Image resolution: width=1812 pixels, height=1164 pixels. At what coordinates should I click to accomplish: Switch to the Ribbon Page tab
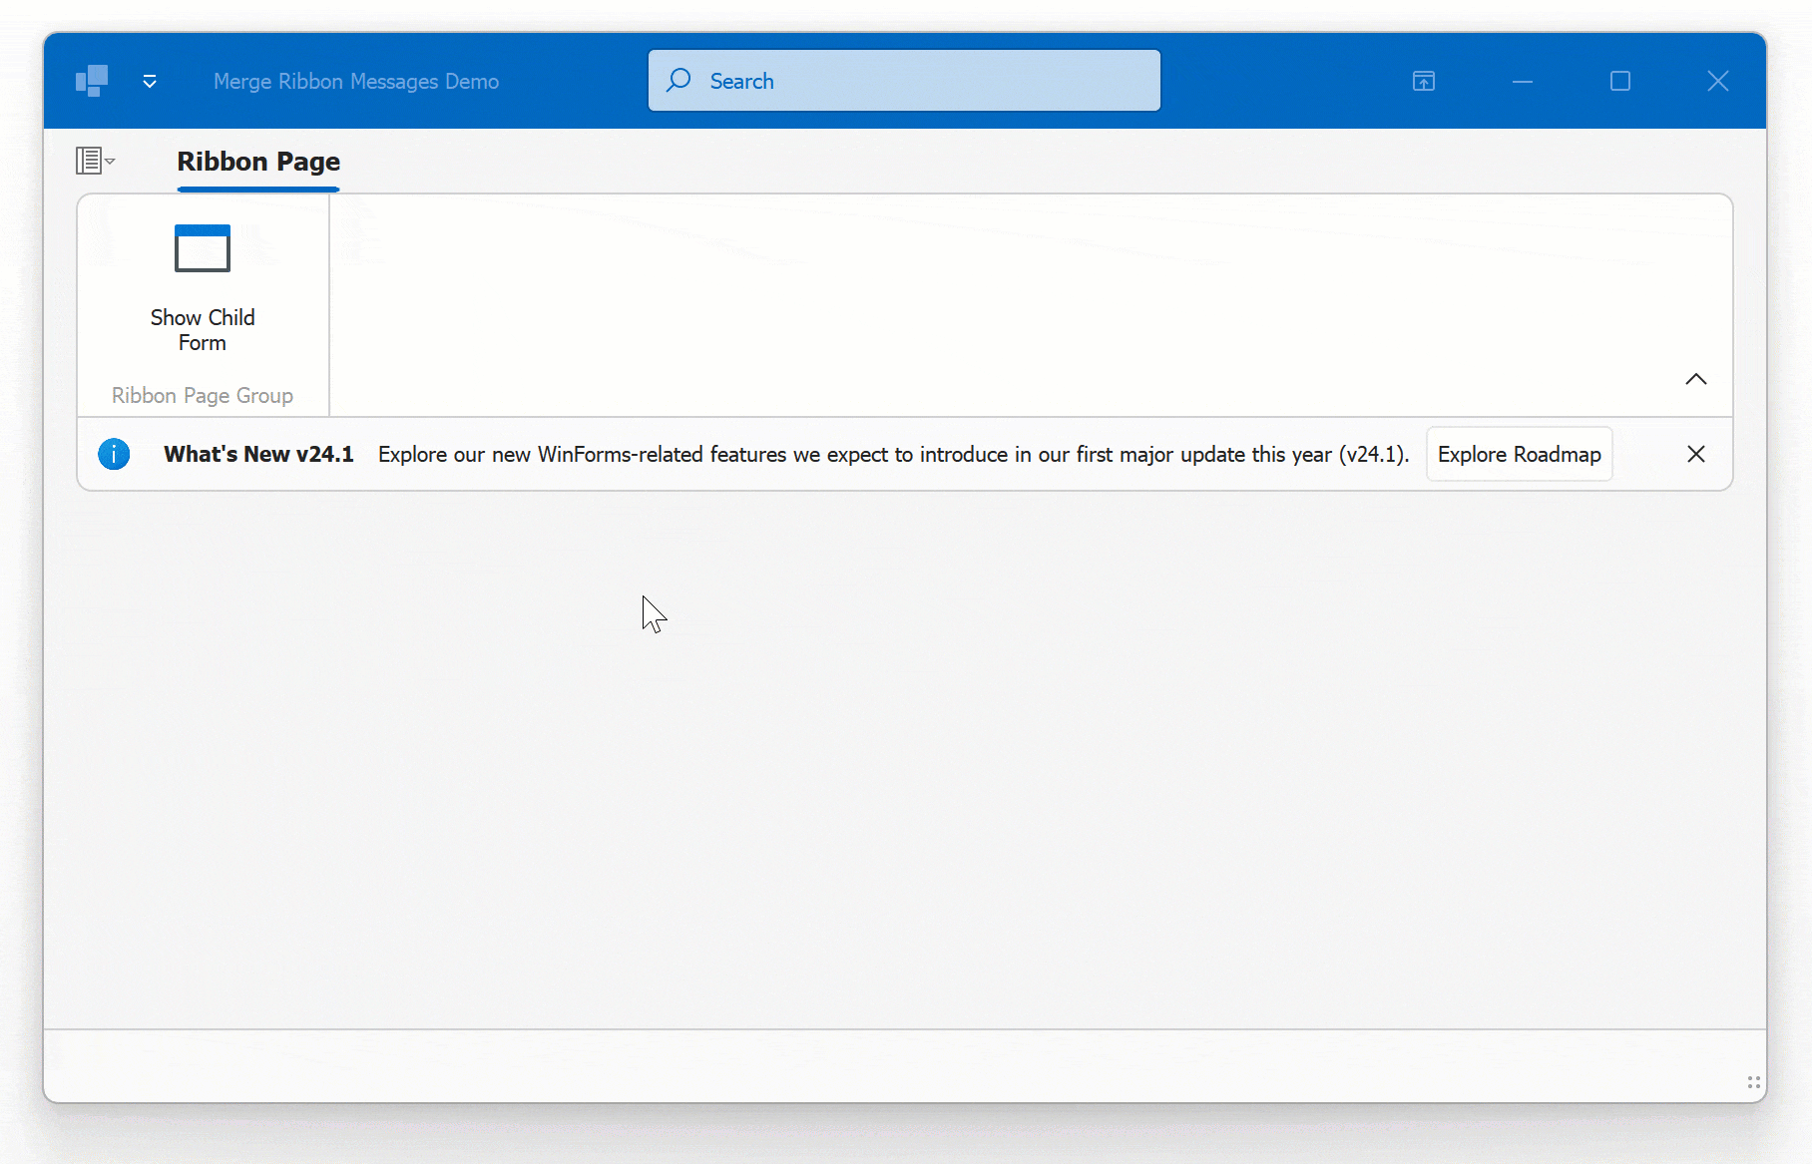(257, 161)
